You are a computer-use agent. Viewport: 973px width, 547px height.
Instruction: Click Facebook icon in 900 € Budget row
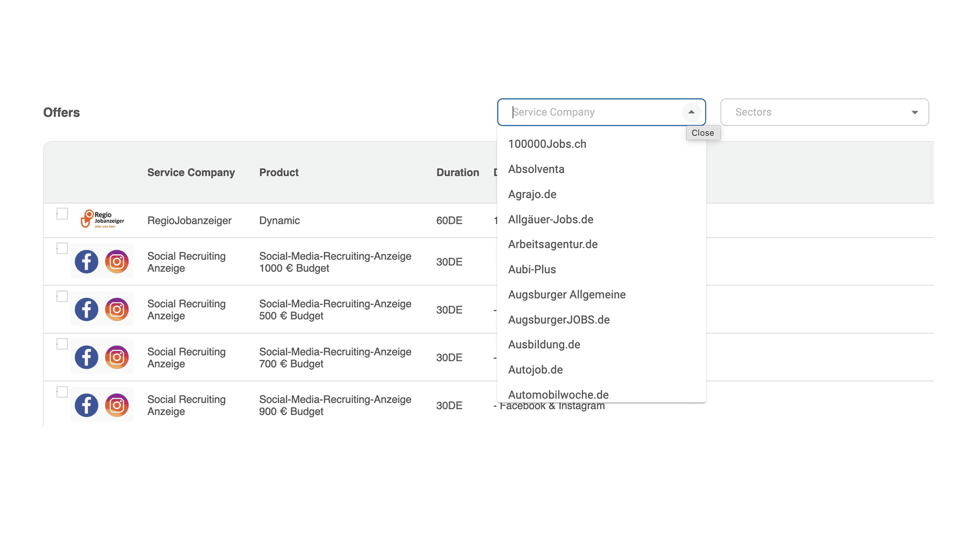[x=87, y=405]
